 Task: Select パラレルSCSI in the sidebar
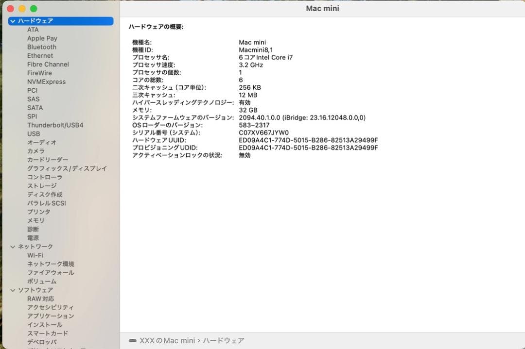click(x=47, y=203)
